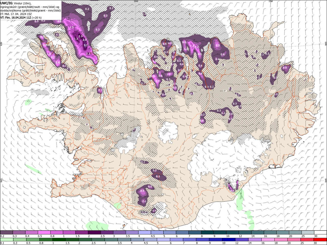Select top legend swatch between 4 and 4.5
327x245 pixels.
(144, 232)
